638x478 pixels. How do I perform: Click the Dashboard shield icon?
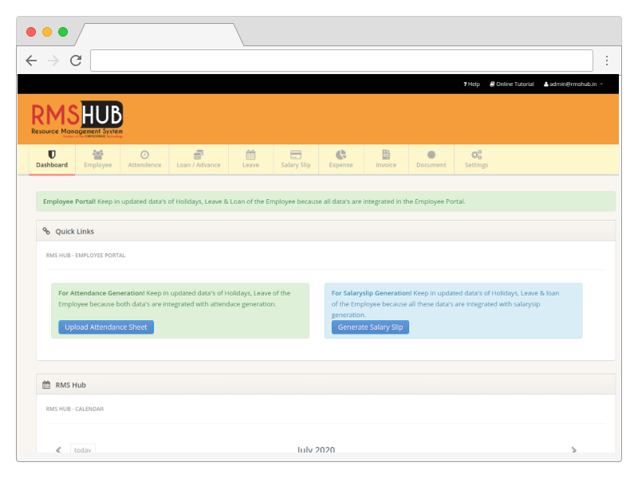click(52, 155)
